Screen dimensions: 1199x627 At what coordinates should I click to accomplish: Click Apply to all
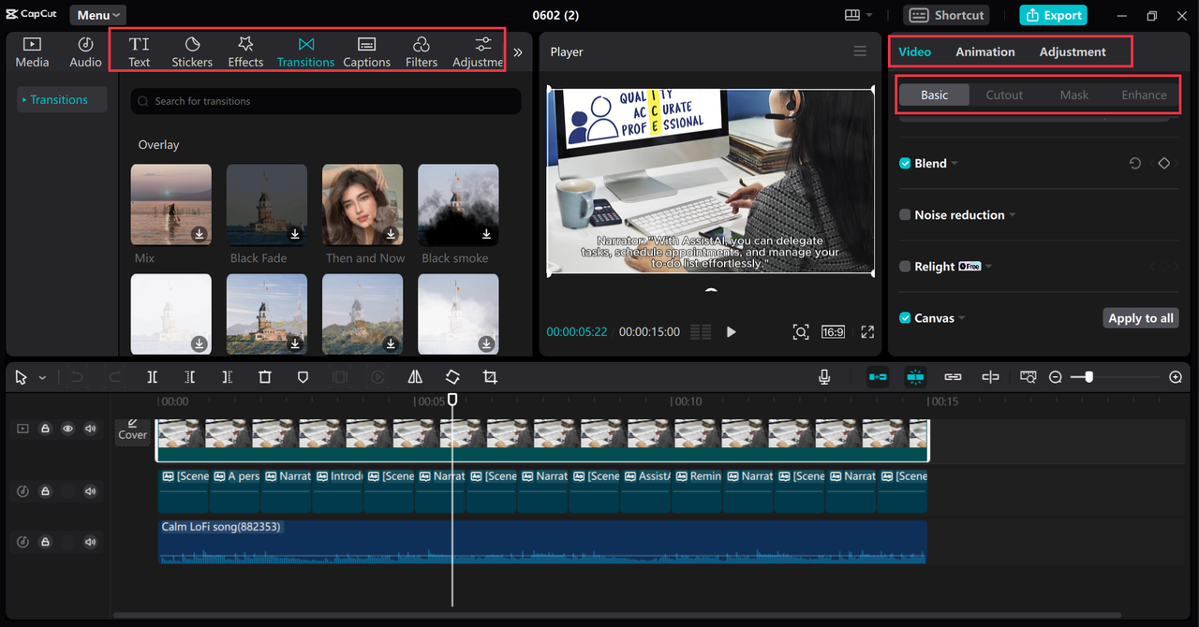(1140, 318)
